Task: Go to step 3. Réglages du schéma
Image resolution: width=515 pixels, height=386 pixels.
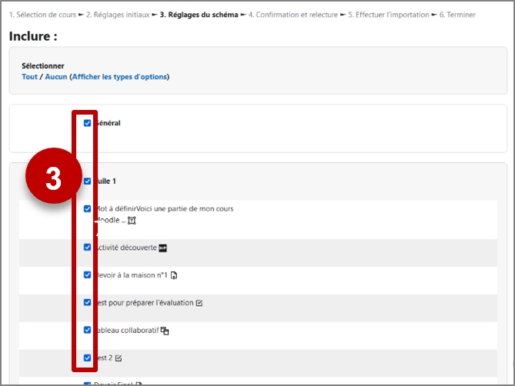Action: (199, 15)
